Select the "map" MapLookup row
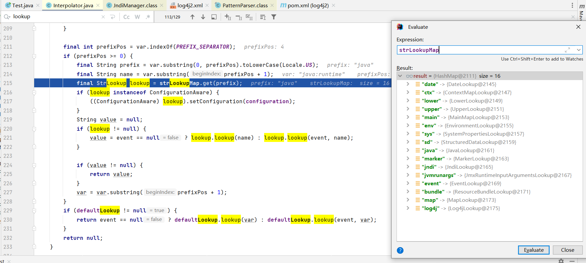This screenshot has height=263, width=586. pos(490,200)
